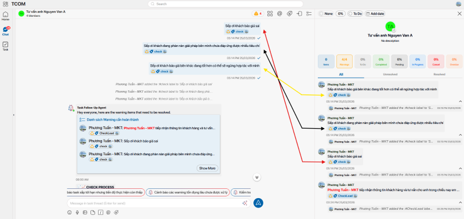Insert a mention with the @ icon below input
The image size is (464, 219).
[108, 212]
